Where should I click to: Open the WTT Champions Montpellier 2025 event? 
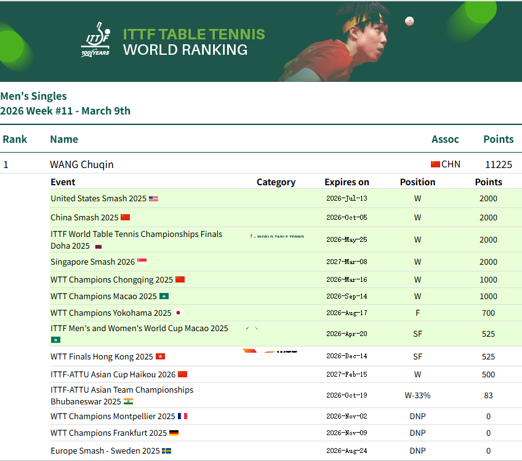click(113, 416)
